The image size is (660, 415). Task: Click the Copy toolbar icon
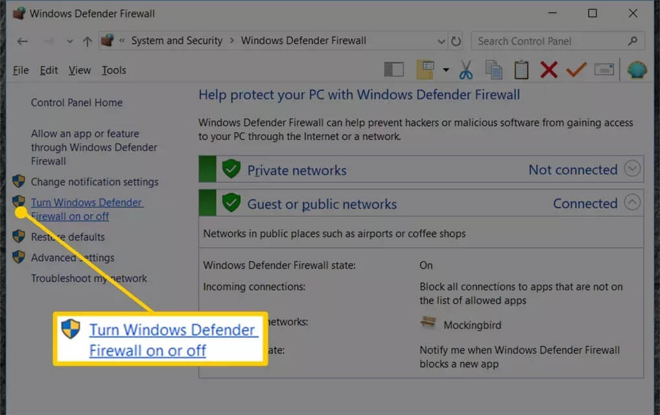[494, 69]
